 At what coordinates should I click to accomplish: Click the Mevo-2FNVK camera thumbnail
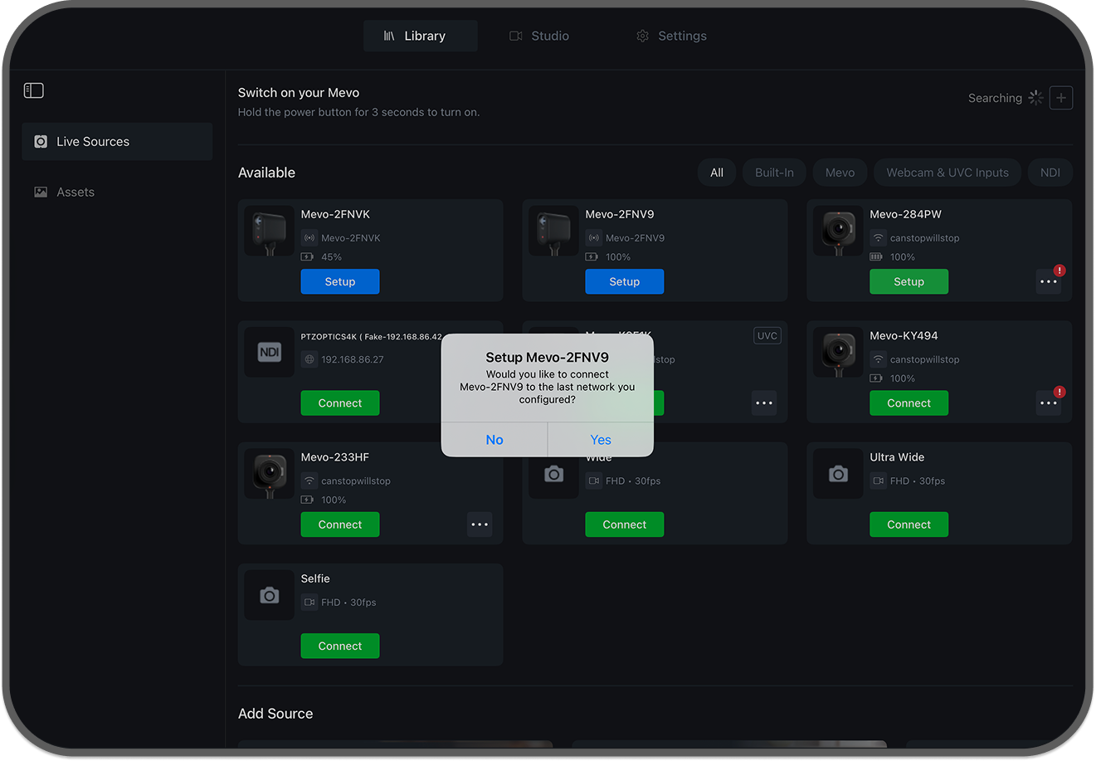click(270, 231)
